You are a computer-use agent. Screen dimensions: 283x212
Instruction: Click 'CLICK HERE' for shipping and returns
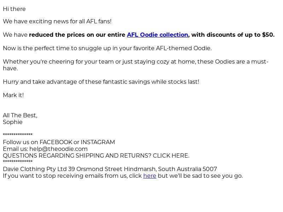point(171,155)
